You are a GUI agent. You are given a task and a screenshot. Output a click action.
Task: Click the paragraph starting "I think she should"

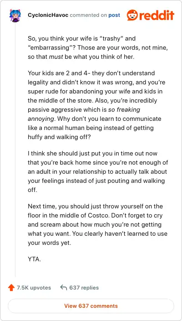tap(97, 171)
